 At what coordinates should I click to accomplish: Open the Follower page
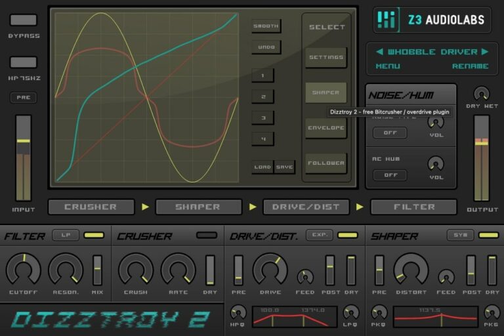pos(326,163)
